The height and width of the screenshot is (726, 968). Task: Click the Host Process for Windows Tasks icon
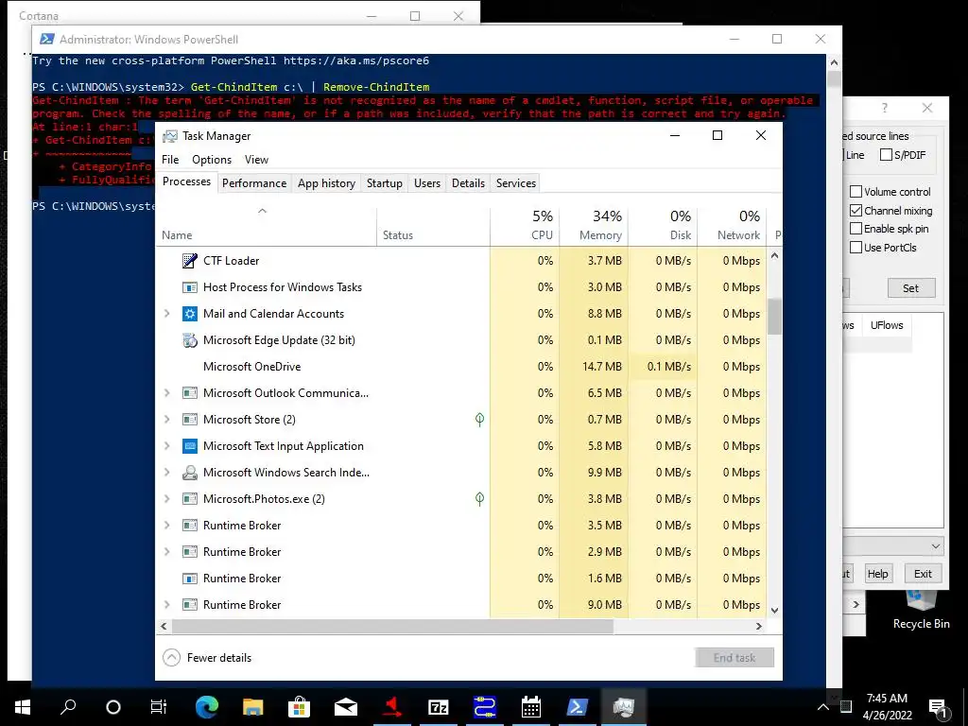(x=189, y=287)
